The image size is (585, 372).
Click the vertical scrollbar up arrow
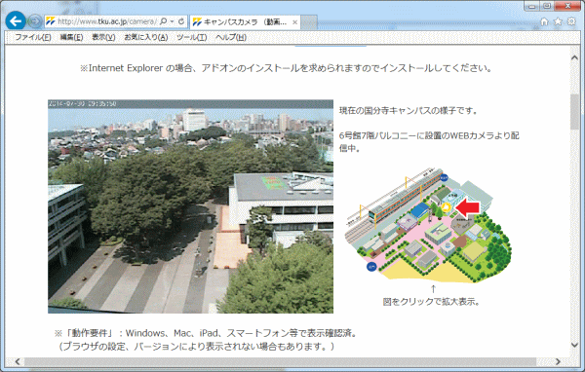tap(574, 57)
